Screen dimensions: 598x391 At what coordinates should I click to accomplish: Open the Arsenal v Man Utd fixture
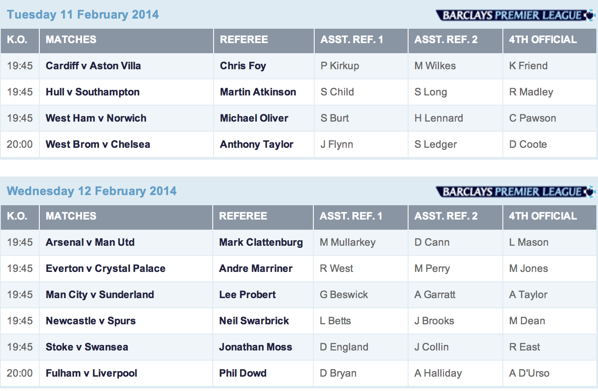coord(90,242)
